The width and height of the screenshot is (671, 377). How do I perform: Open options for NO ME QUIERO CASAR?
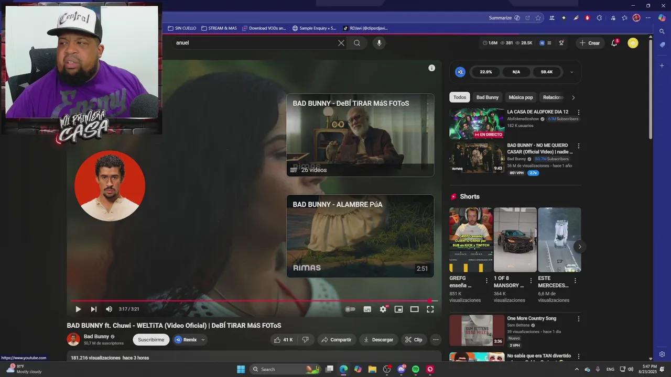579,146
